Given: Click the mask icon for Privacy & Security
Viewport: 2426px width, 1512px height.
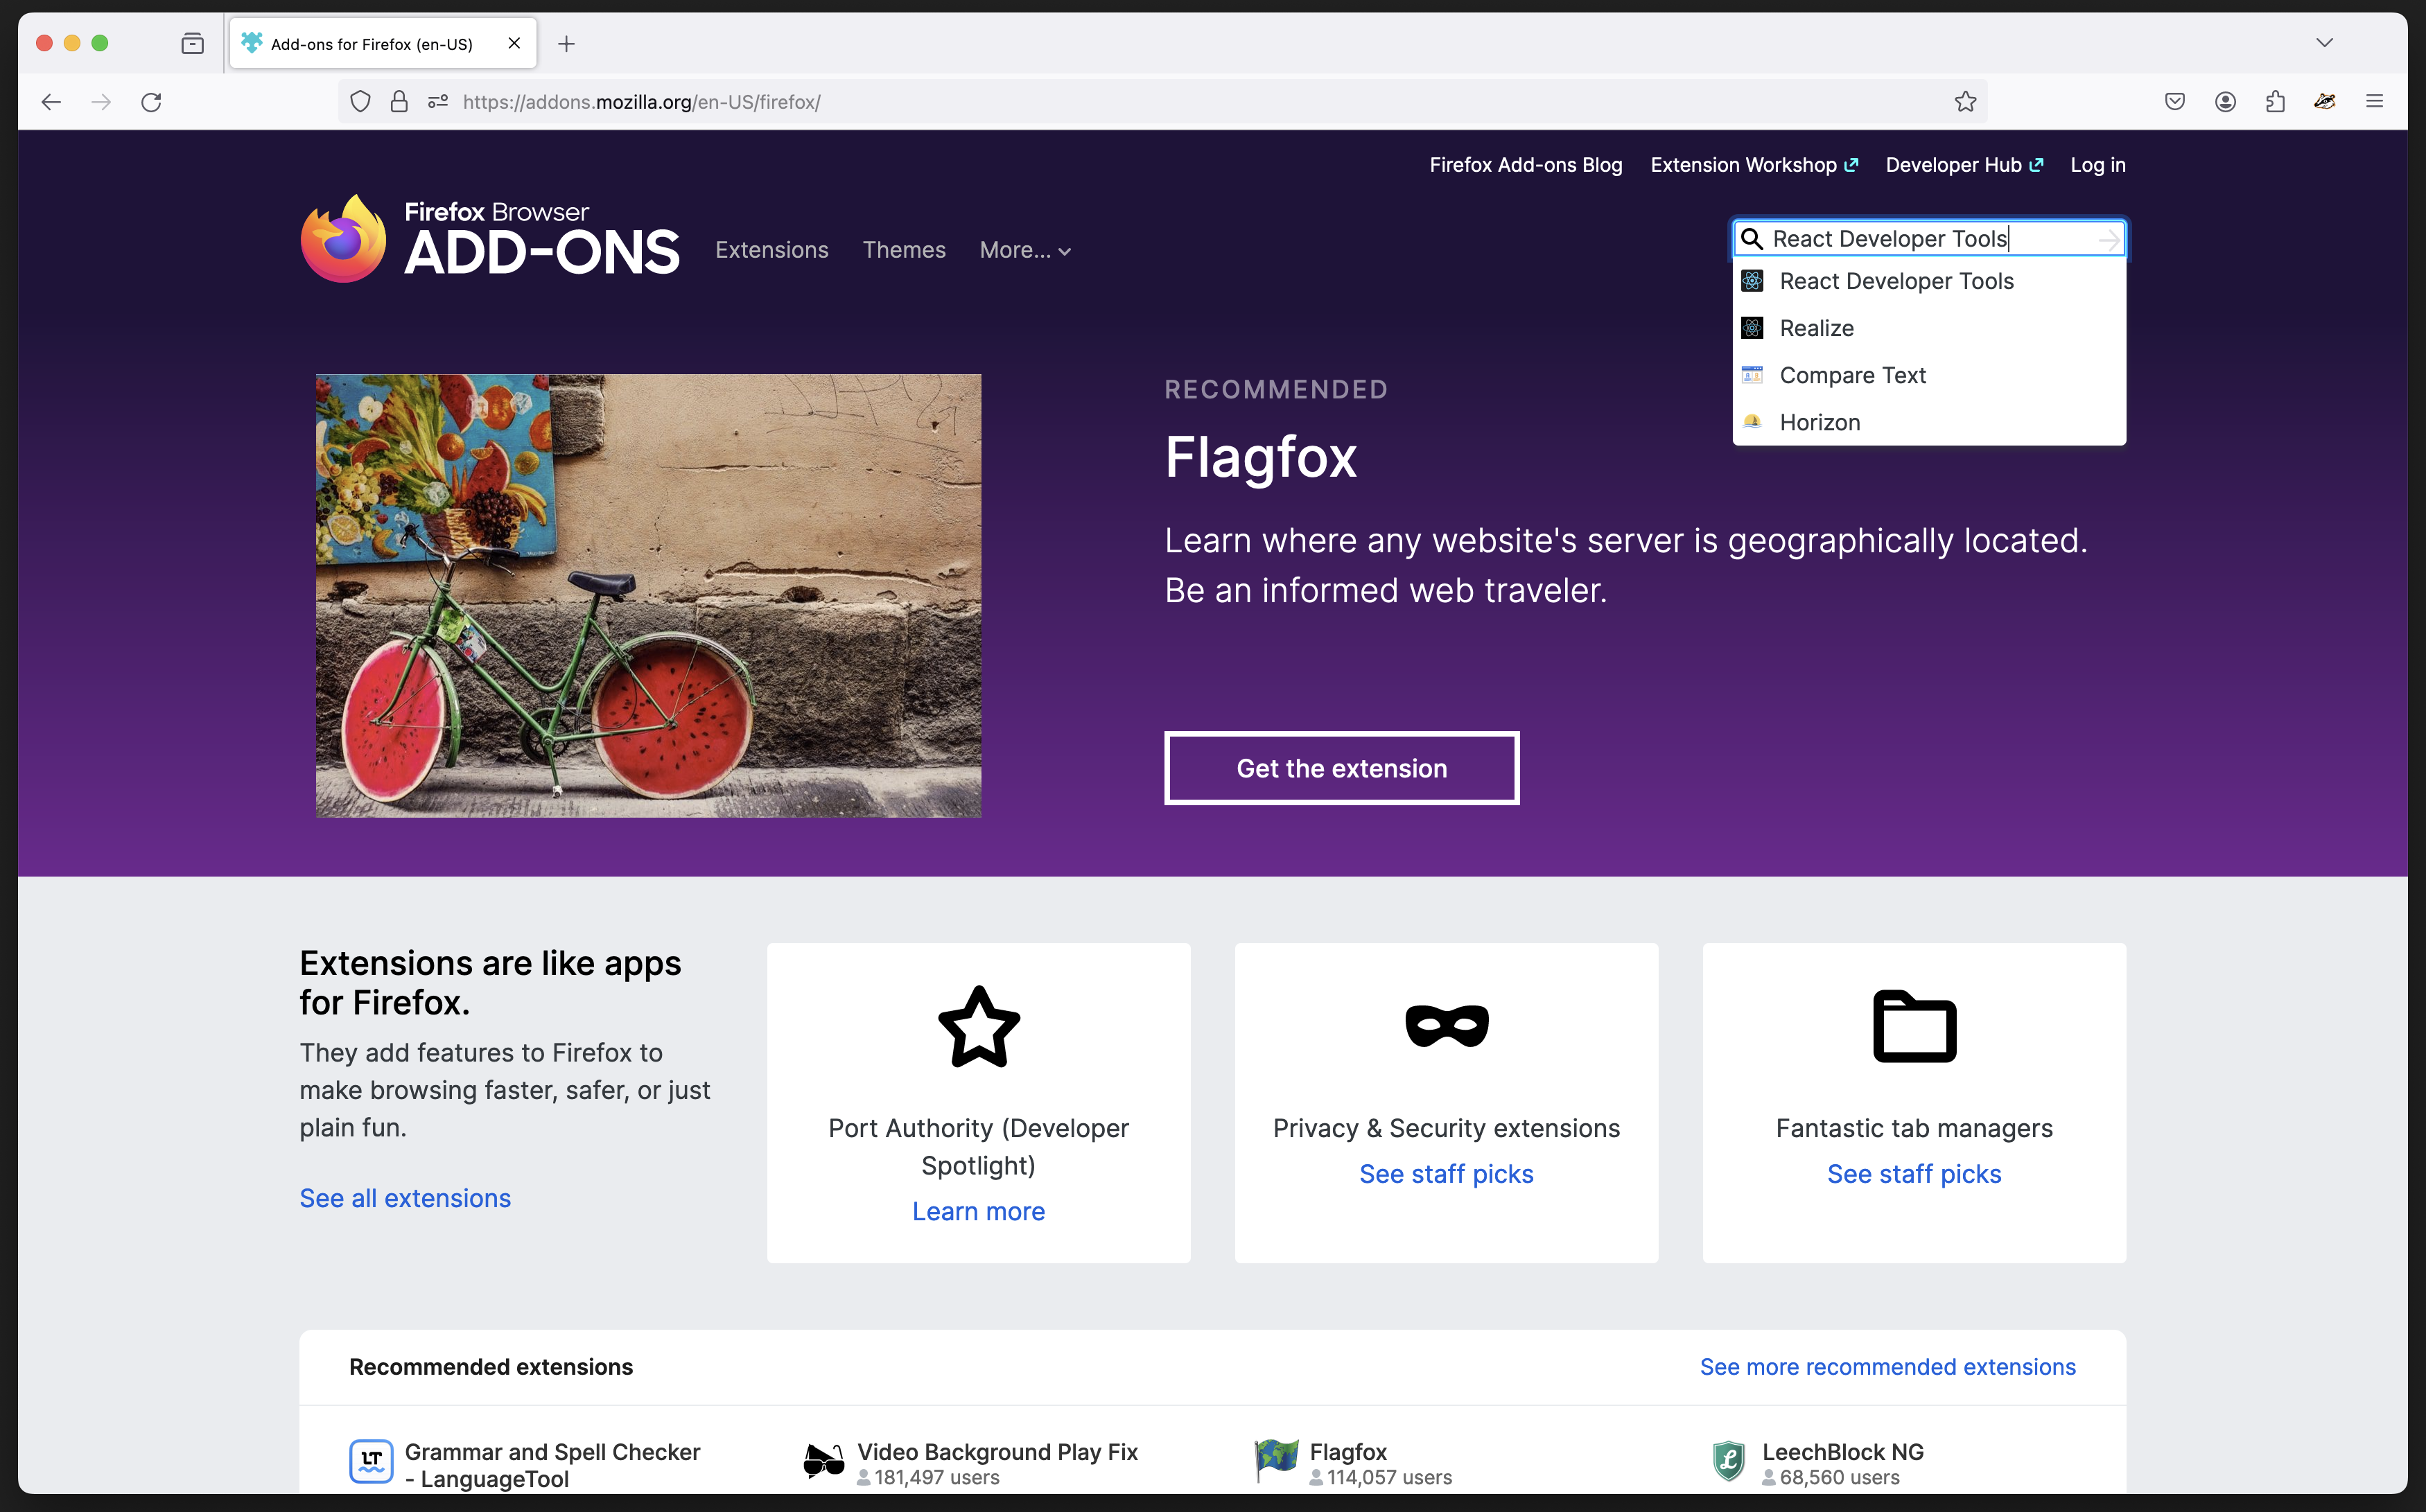Looking at the screenshot, I should coord(1447,1026).
